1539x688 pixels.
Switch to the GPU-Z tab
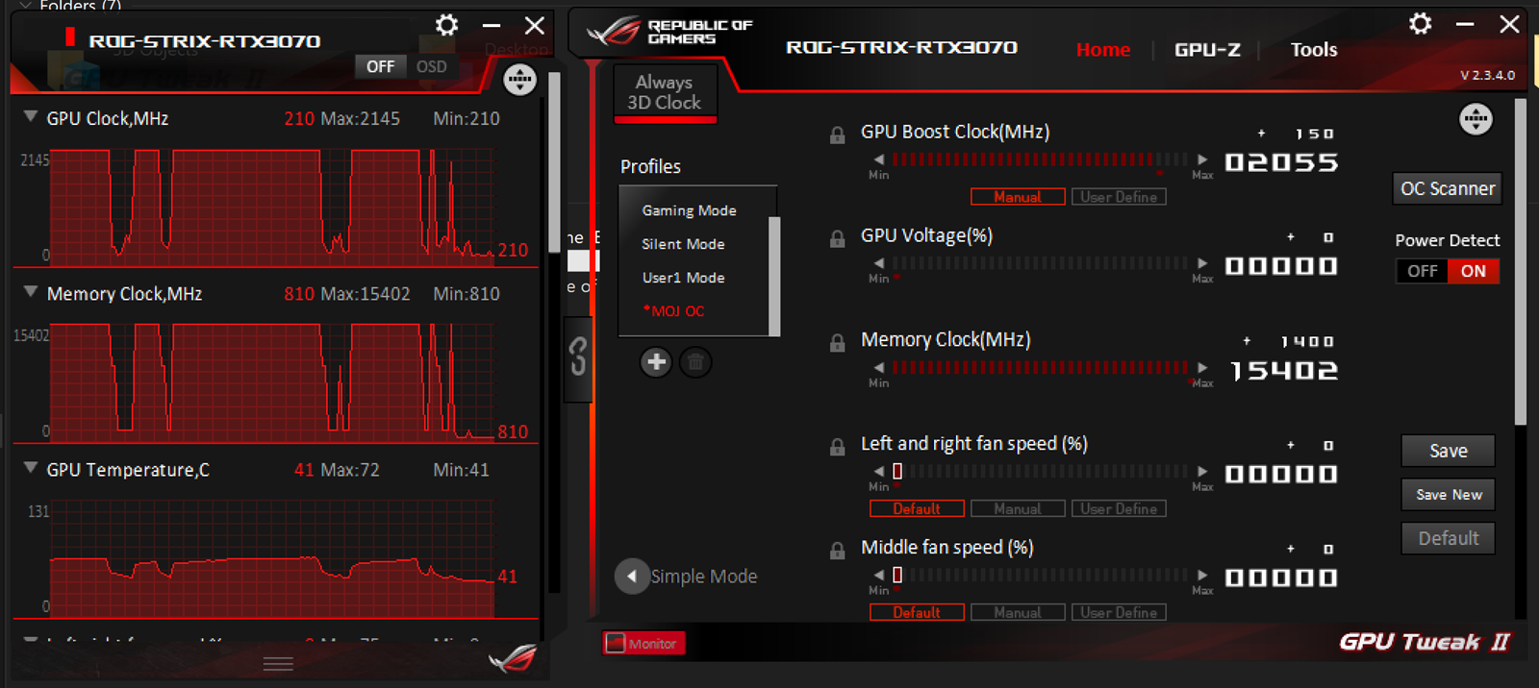(x=1207, y=50)
